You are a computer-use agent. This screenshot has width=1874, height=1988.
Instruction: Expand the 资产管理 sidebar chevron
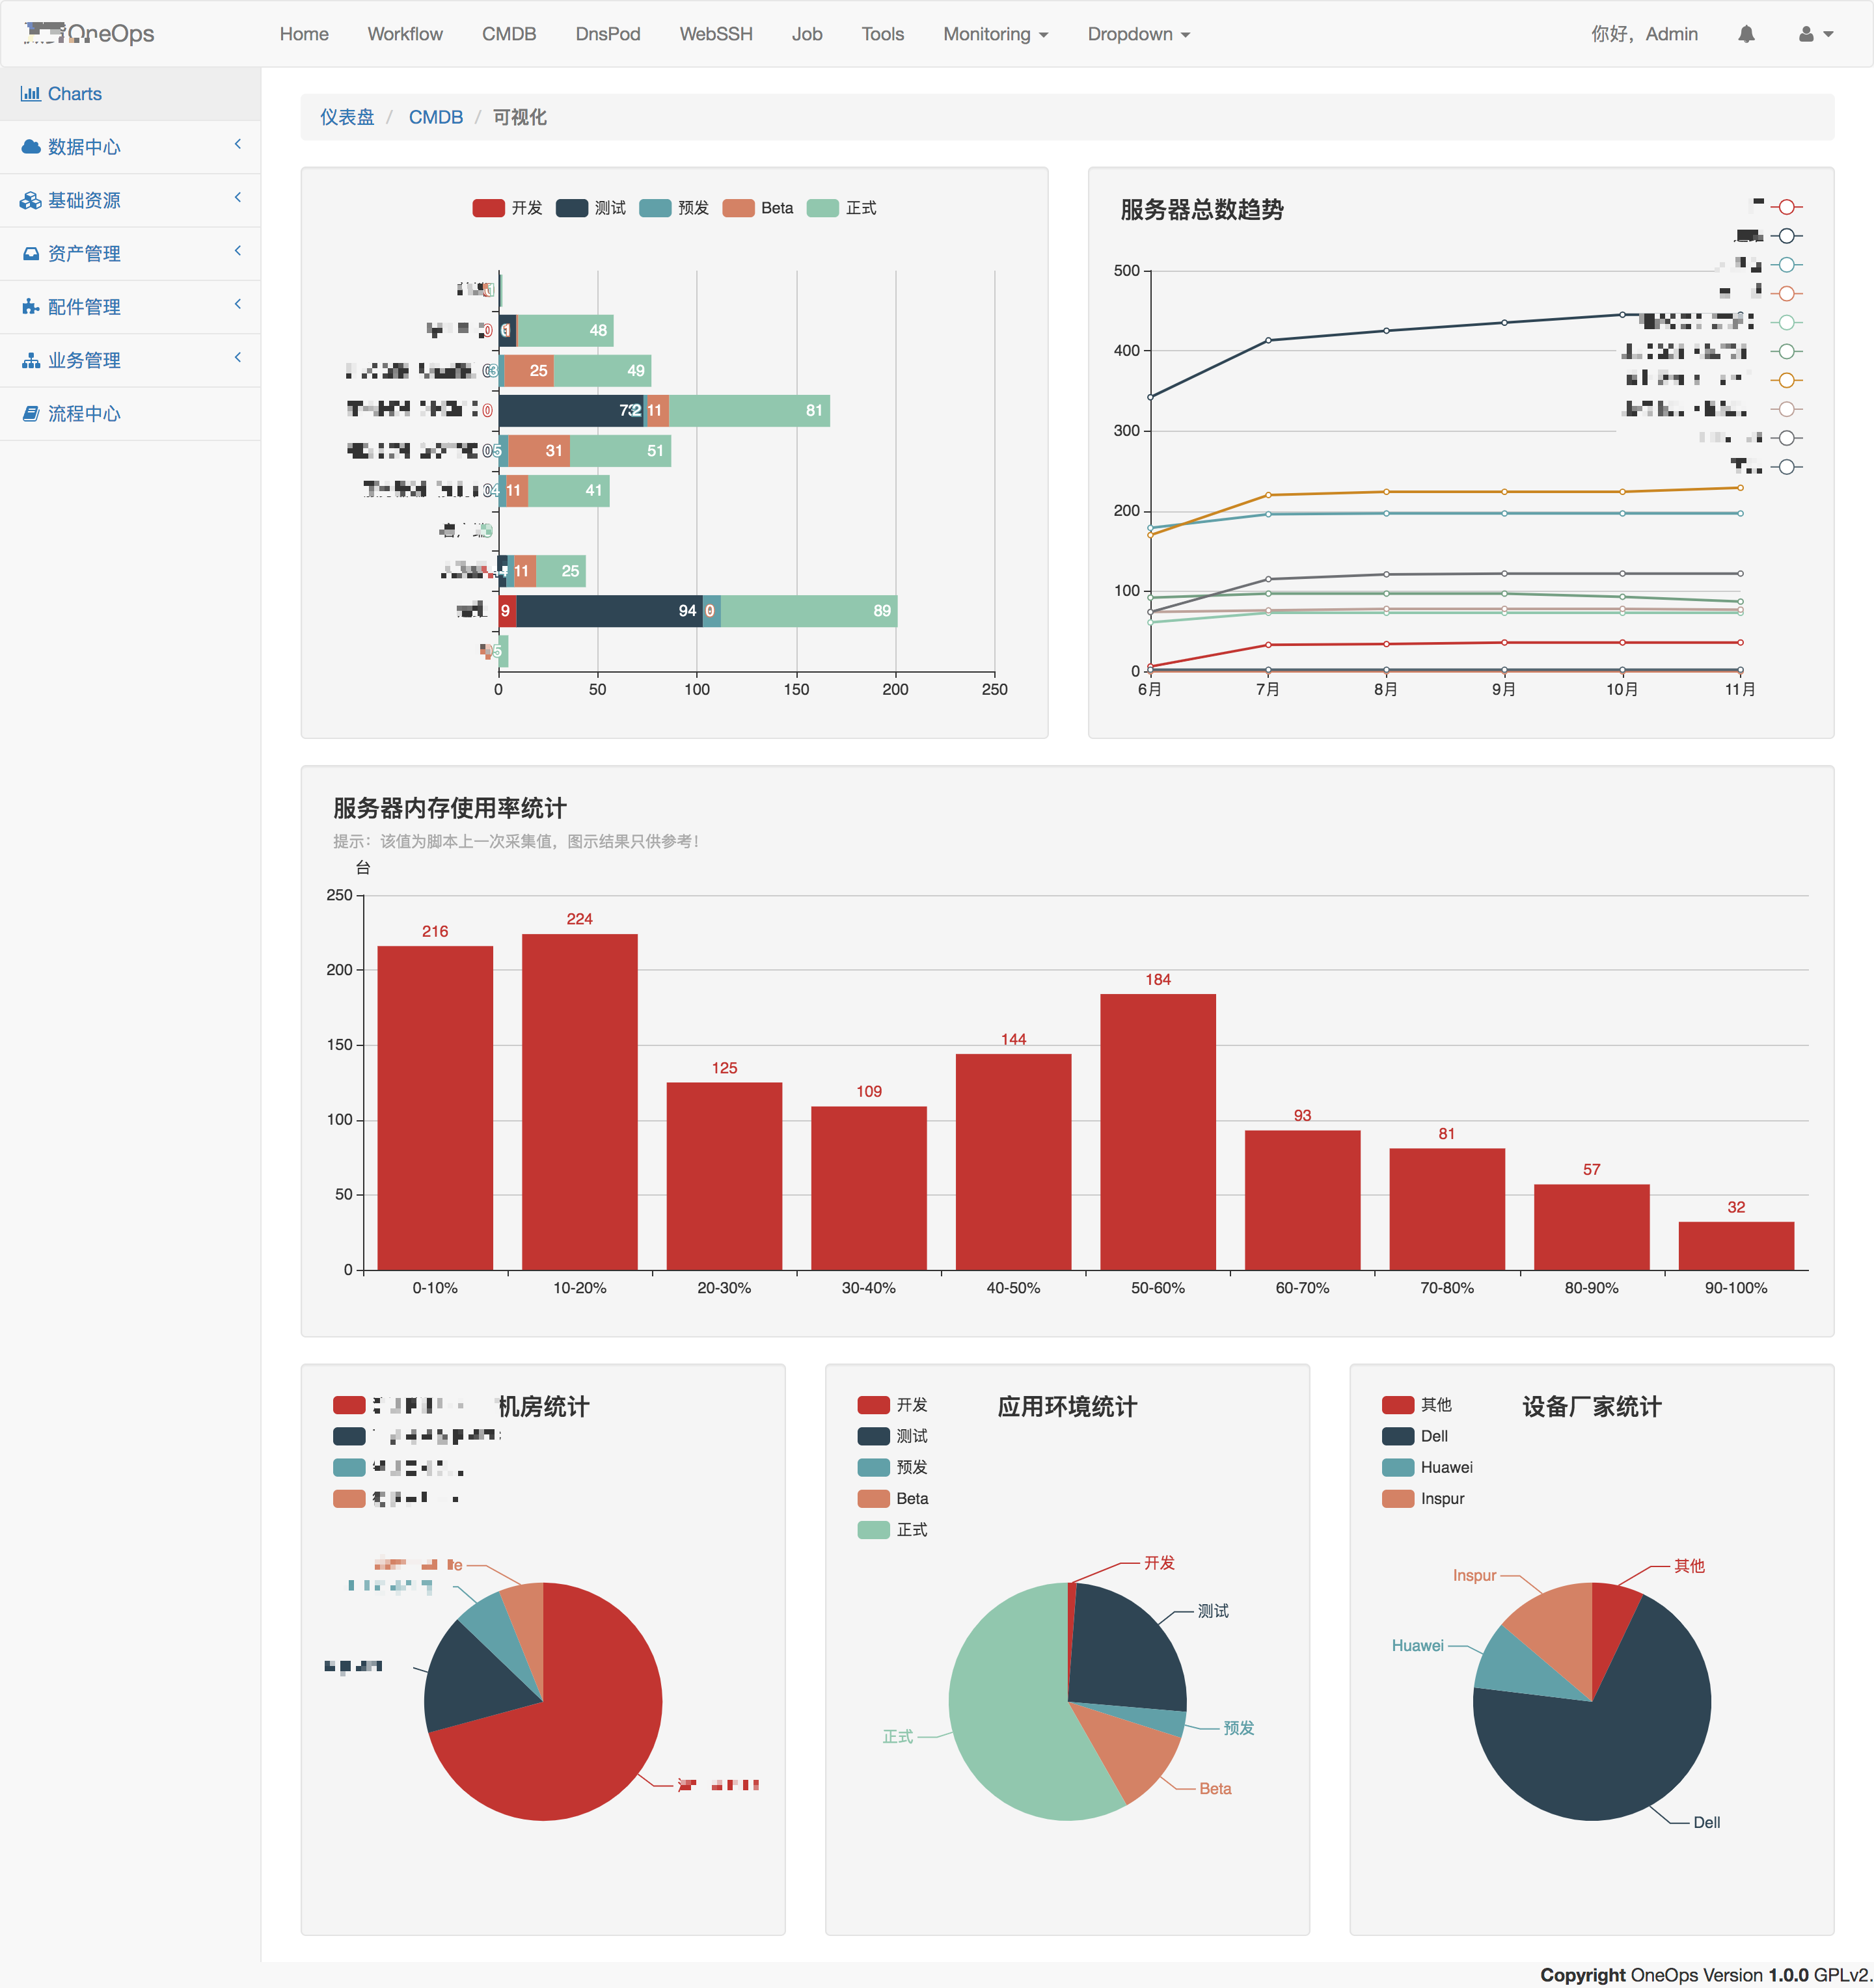(x=238, y=250)
